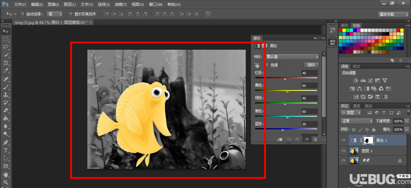This screenshot has height=188, width=411.
Task: Click the on-image adjustment hand tool
Action: point(256,65)
